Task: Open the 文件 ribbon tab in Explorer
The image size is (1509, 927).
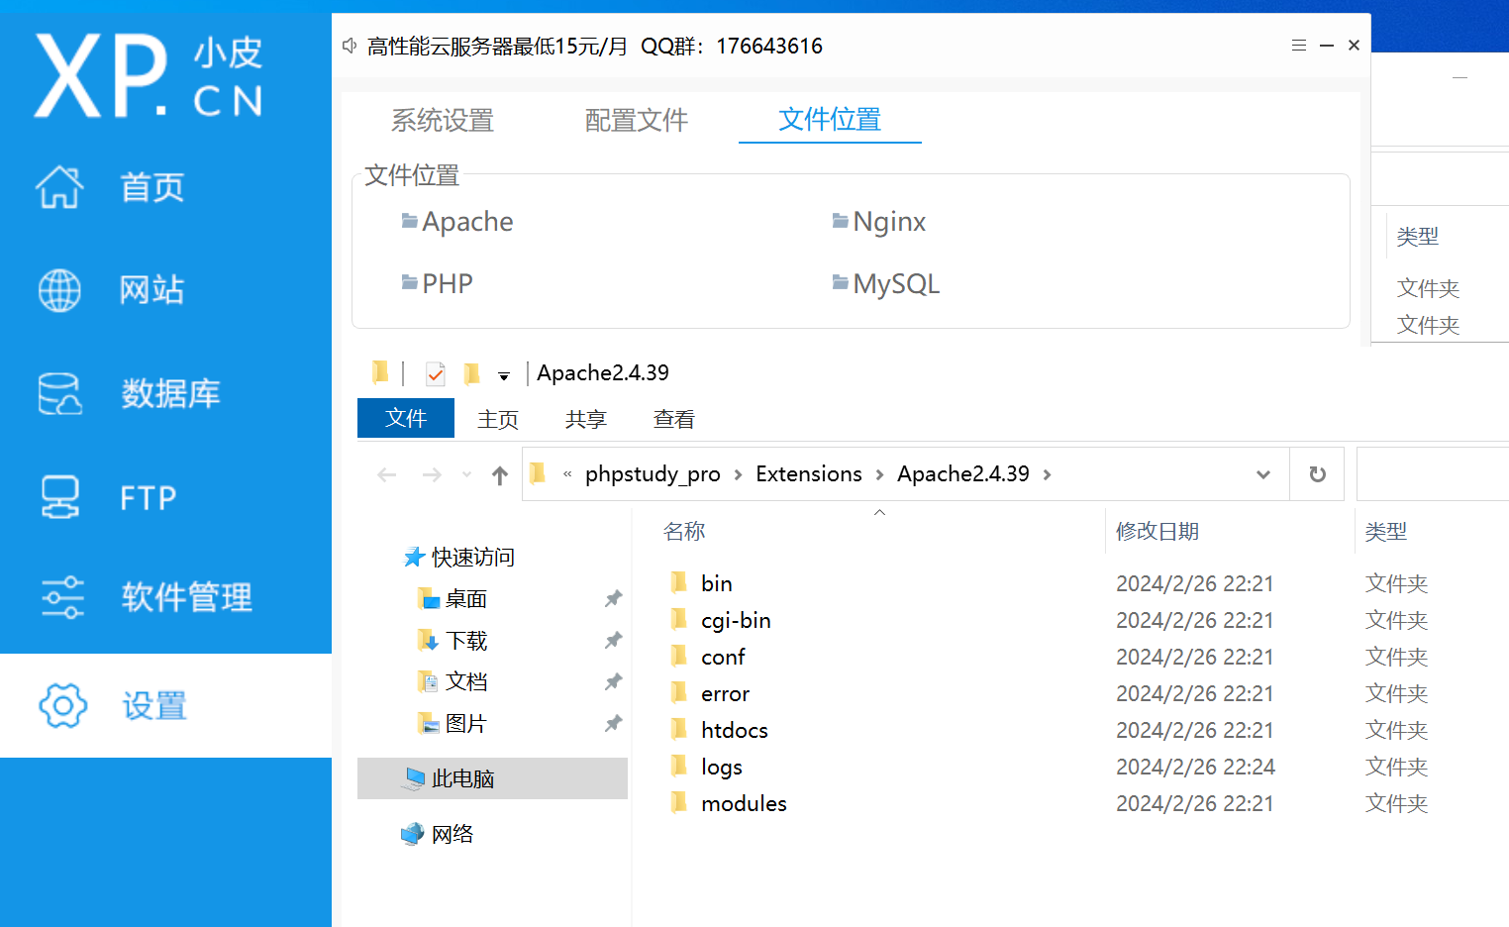Action: 406,418
